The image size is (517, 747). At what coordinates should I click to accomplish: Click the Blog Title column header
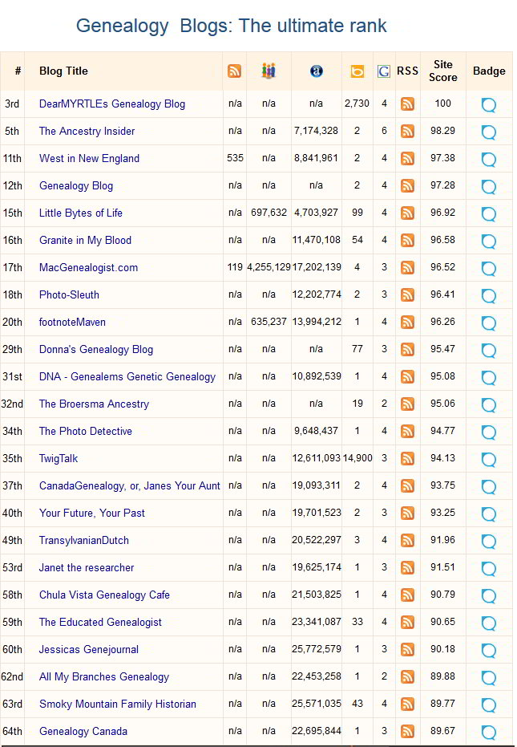pyautogui.click(x=63, y=71)
